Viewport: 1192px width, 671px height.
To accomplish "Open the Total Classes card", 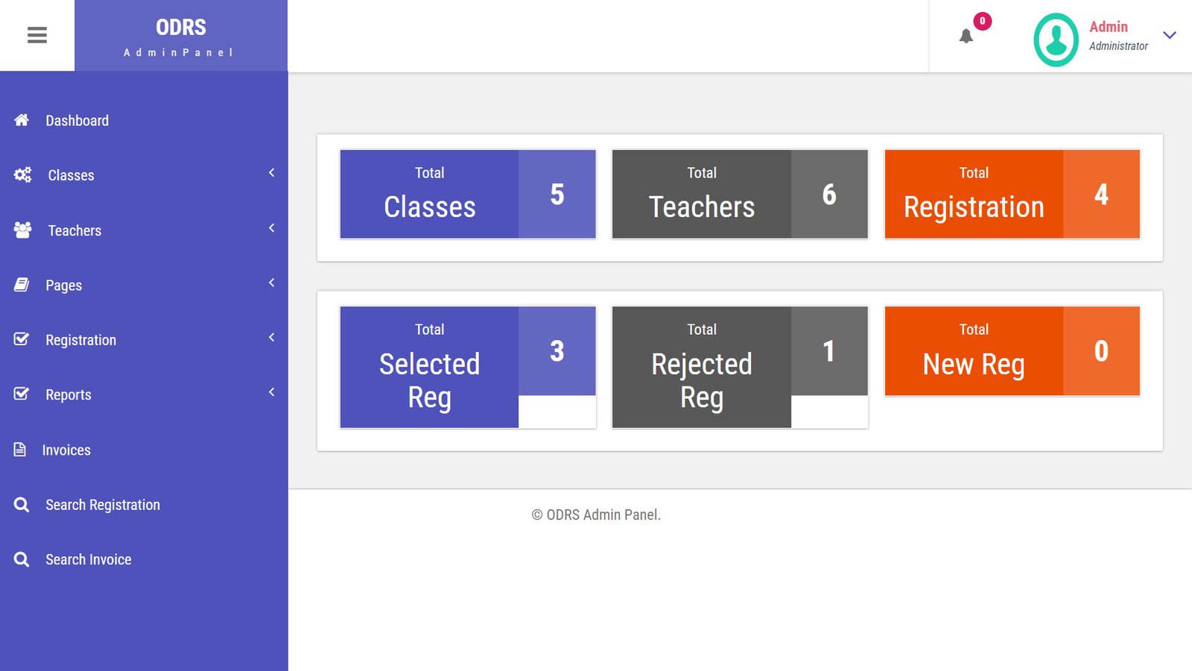I will [x=468, y=195].
